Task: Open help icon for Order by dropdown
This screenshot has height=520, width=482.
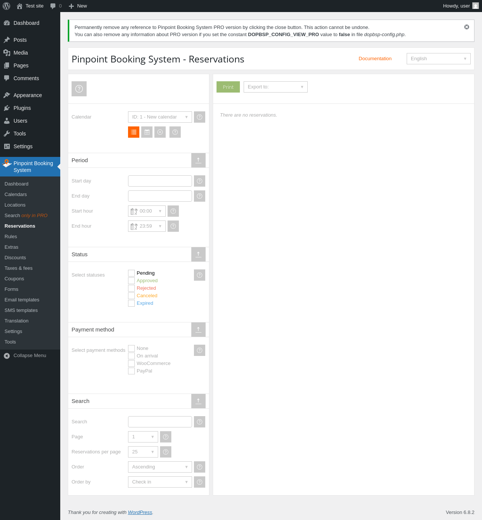Action: [x=200, y=482]
